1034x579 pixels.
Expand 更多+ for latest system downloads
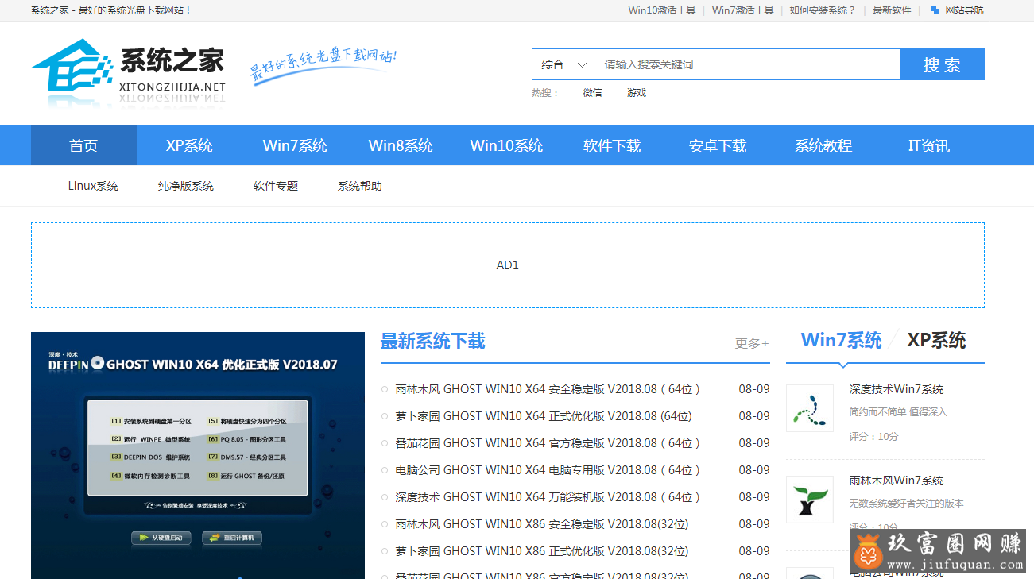click(751, 343)
